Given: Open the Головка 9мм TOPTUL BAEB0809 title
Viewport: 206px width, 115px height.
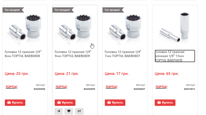Looking at the screenshot, I should click(x=73, y=54).
